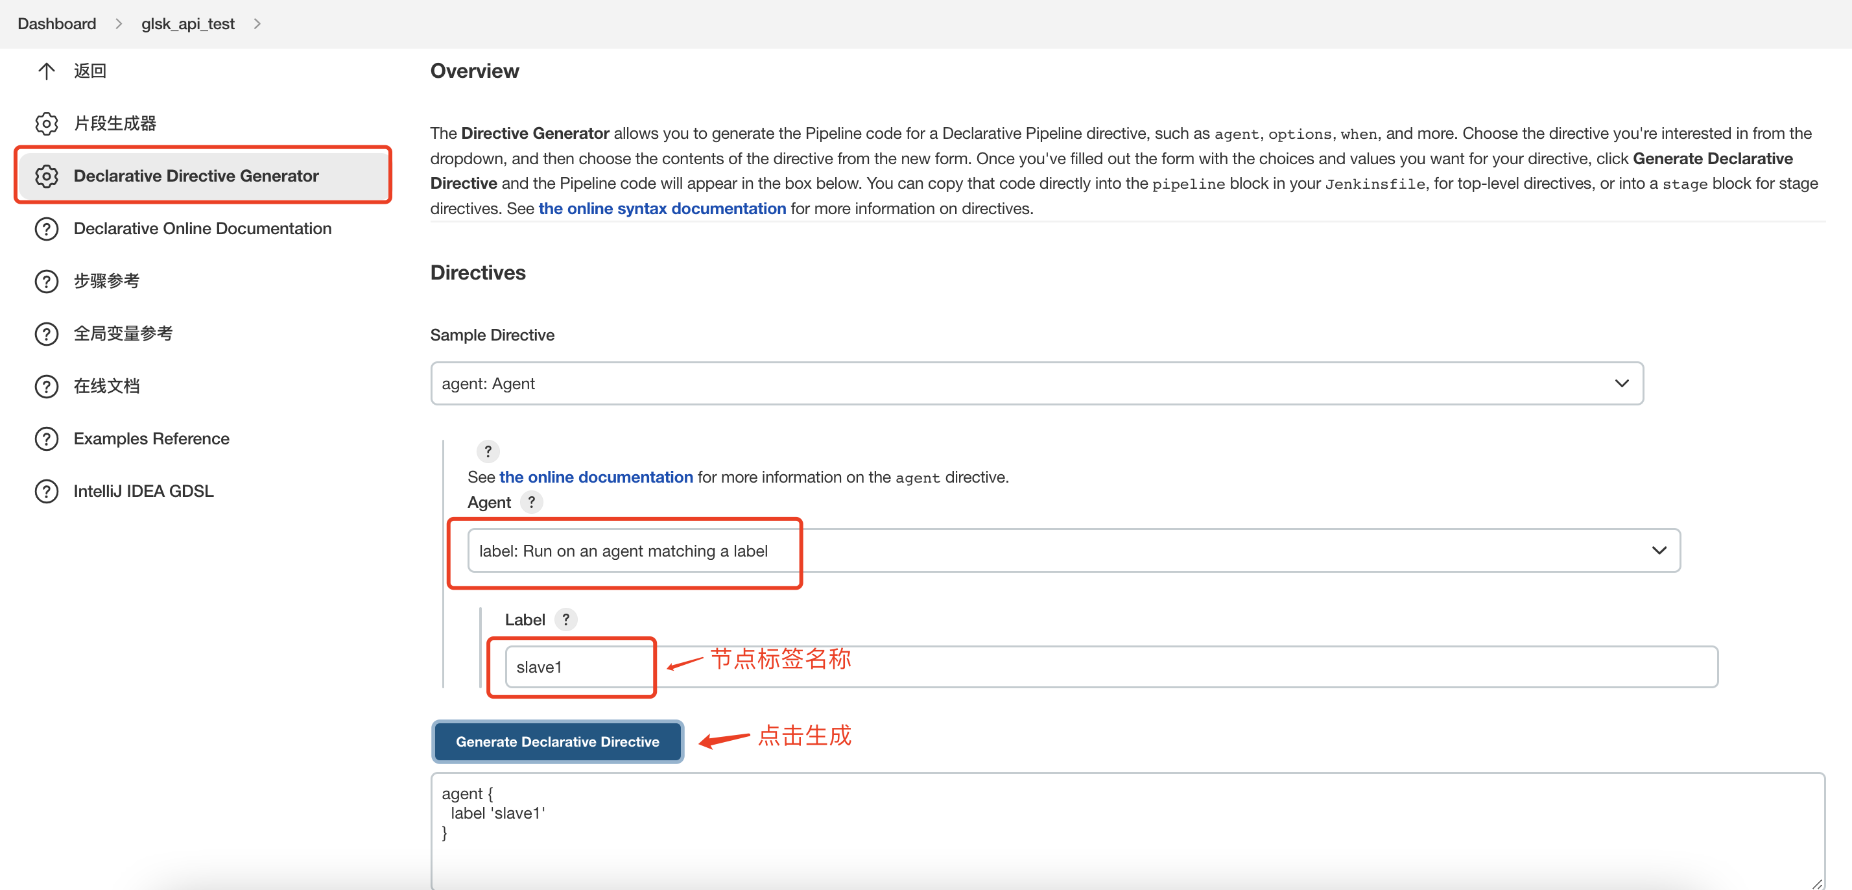The height and width of the screenshot is (890, 1852).
Task: Click the help icon beside 在线文档
Action: (46, 387)
